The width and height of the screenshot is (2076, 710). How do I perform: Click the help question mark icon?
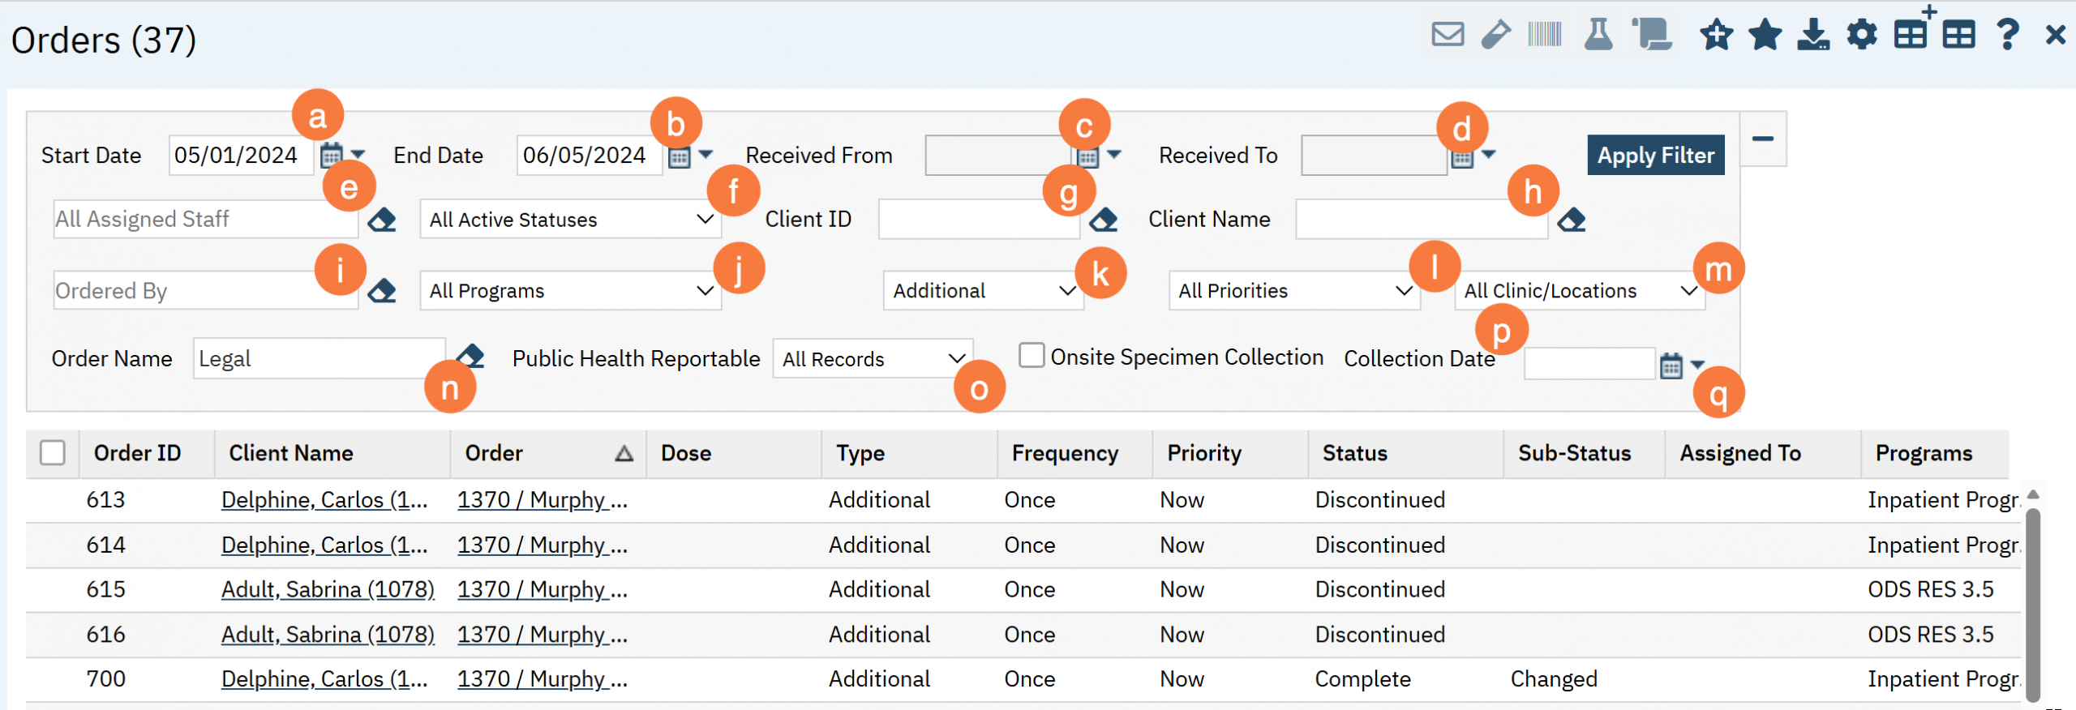2007,35
